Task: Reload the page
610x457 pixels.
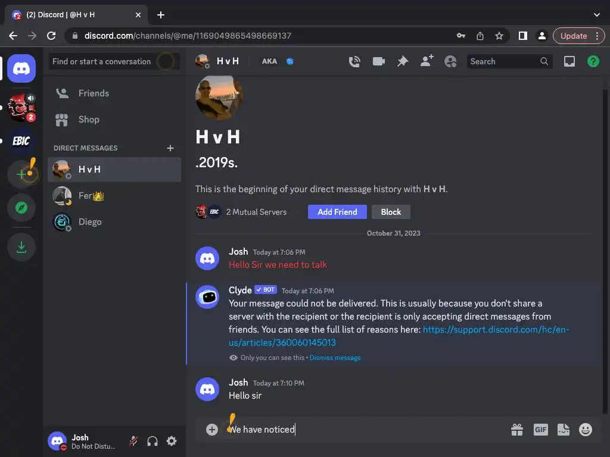Action: (51, 36)
